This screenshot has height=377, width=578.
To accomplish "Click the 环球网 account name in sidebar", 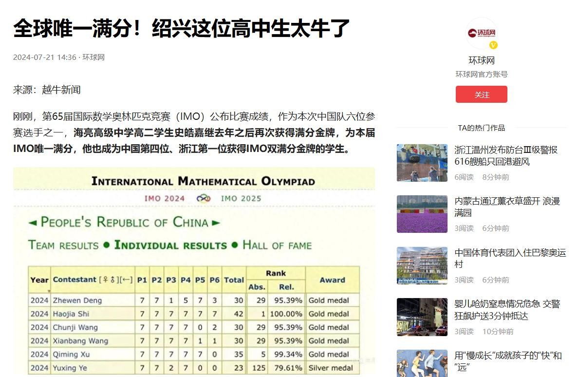I will coord(481,61).
